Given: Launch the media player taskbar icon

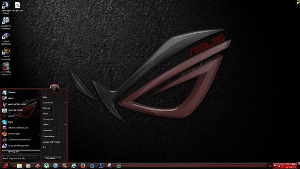Looking at the screenshot, I should point(28,166).
